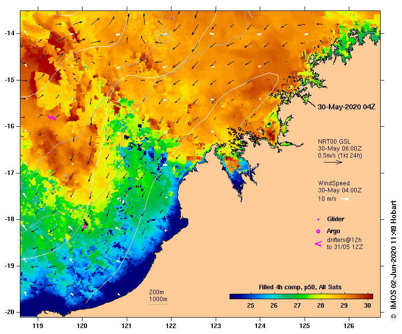Click the latitude axis label -19
This screenshot has height=334, width=402.
(9, 266)
